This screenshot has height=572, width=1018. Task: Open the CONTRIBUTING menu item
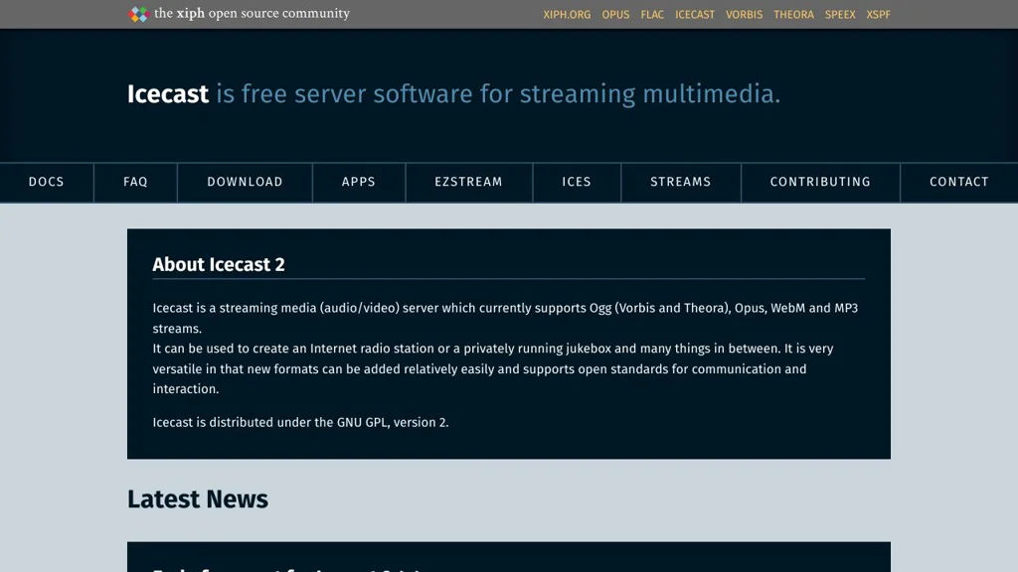pyautogui.click(x=820, y=182)
